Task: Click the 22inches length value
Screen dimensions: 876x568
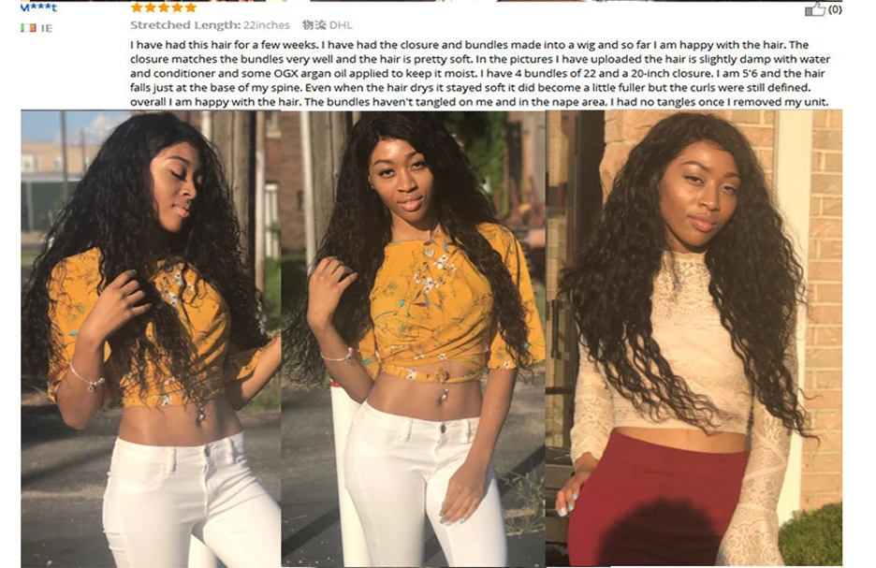Action: tap(267, 25)
